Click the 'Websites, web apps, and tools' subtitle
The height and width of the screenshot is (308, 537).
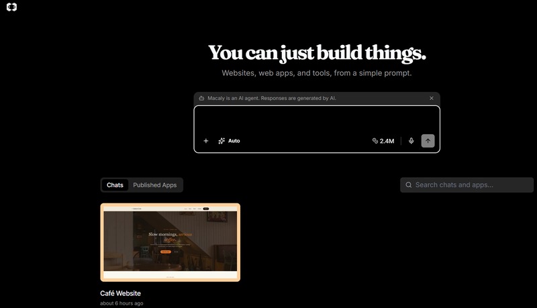(x=317, y=73)
